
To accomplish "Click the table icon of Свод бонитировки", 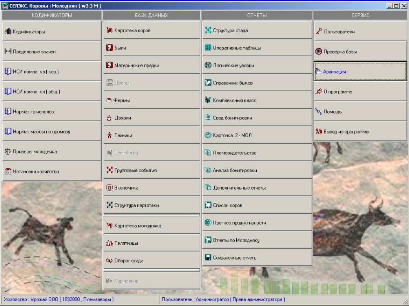I will coord(208,118).
